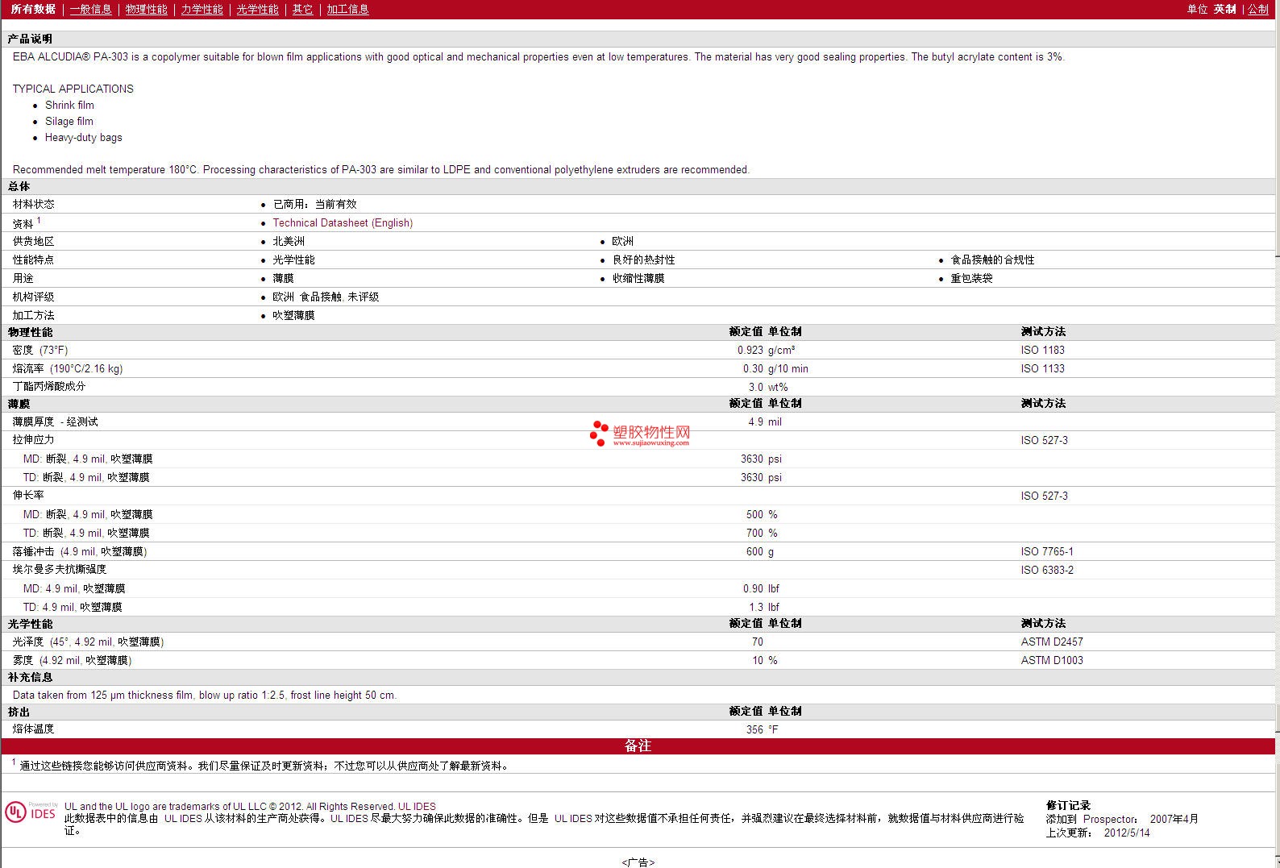
Task: Click the 塑胶物性网 watermark logo
Action: tap(640, 434)
